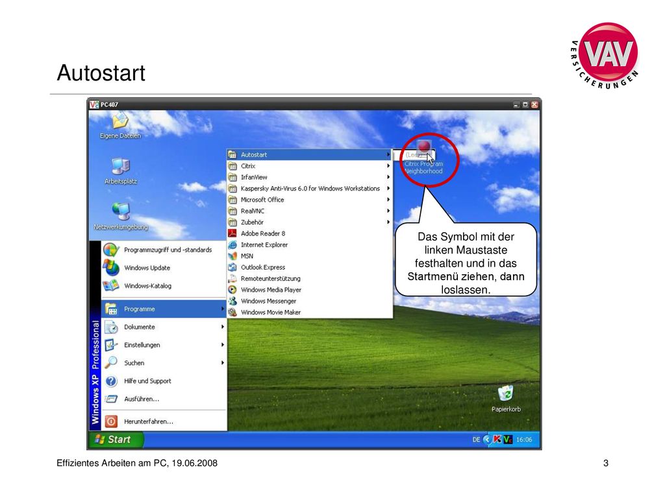Expand the RealVNC submenu arrow
This screenshot has height=498, width=665.
click(x=388, y=211)
